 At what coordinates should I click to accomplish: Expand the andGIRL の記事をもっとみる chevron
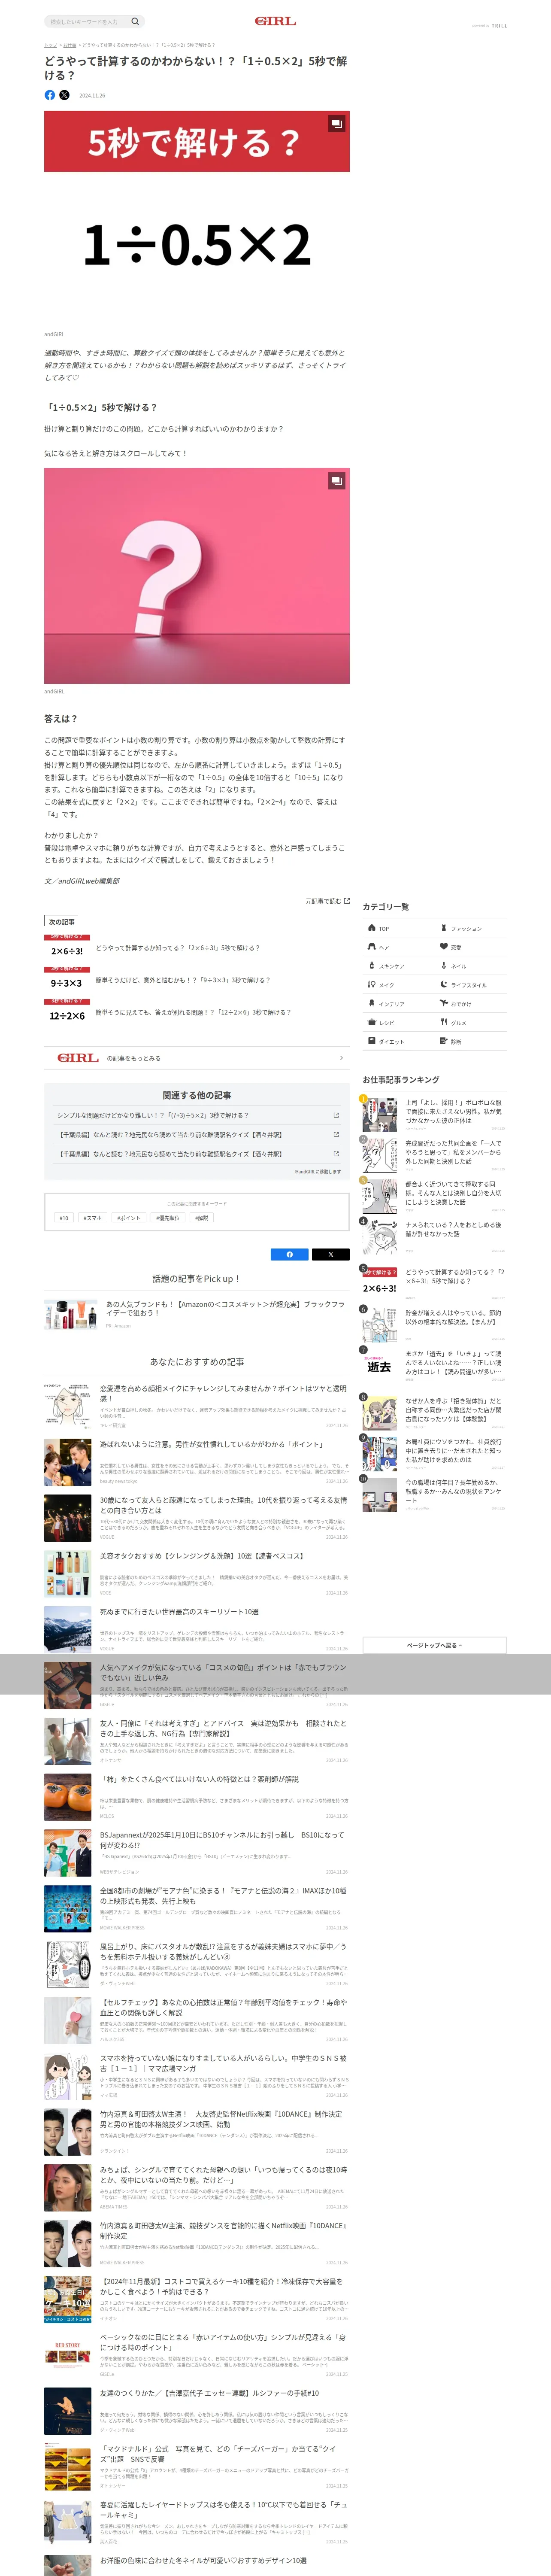tap(341, 1058)
